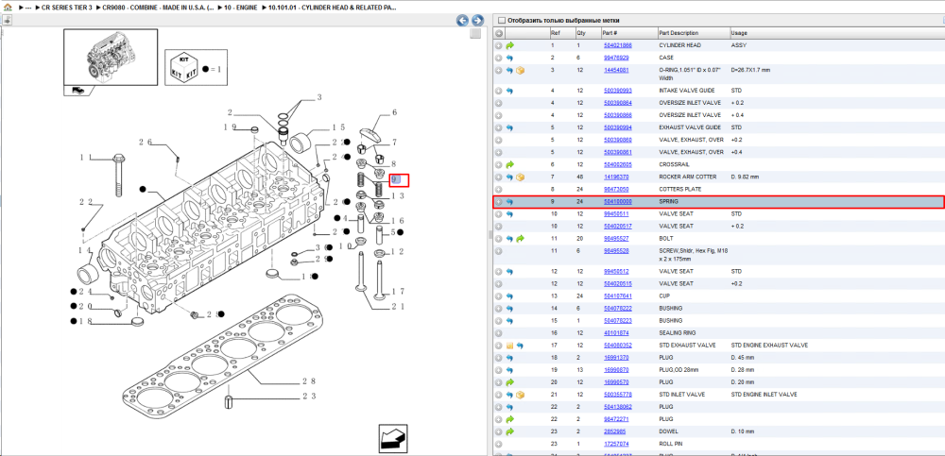Click the blue arrow icon on CUP row
Image resolution: width=945 pixels, height=456 pixels.
pos(509,296)
